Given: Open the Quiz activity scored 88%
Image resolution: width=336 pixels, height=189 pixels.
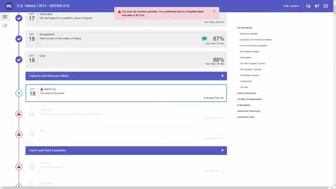Looking at the screenshot, I should [126, 59].
